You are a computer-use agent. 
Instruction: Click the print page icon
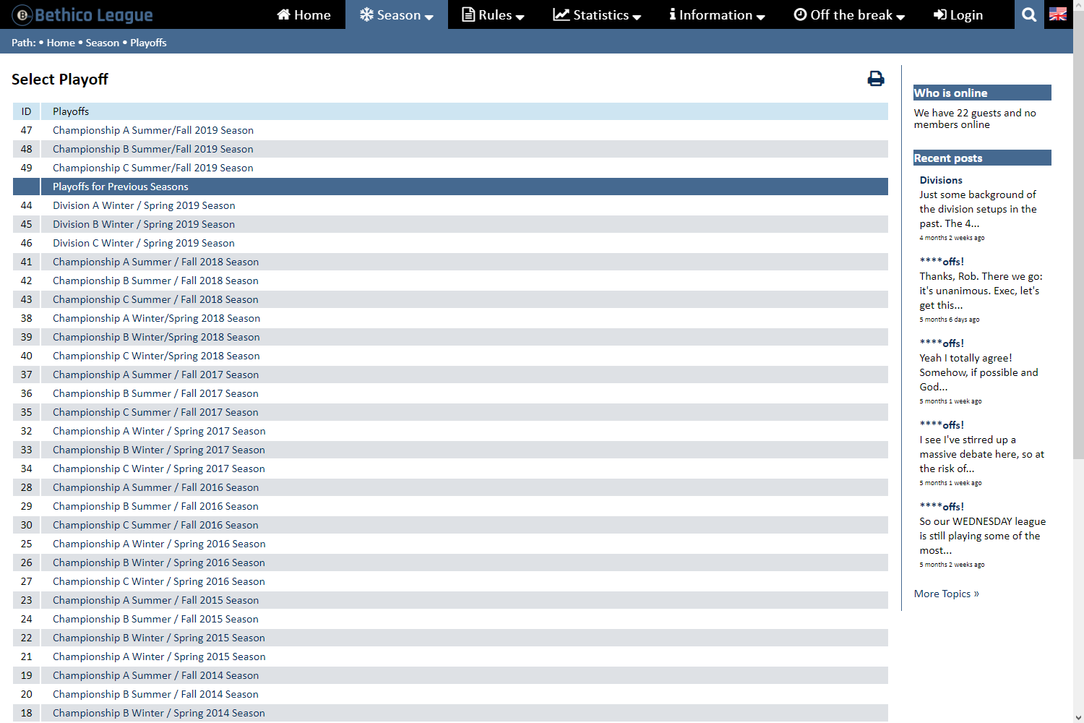[875, 79]
